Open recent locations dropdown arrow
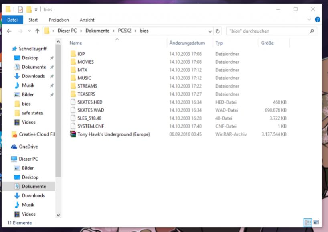Viewport: 328px width, 232px height. [x=29, y=31]
